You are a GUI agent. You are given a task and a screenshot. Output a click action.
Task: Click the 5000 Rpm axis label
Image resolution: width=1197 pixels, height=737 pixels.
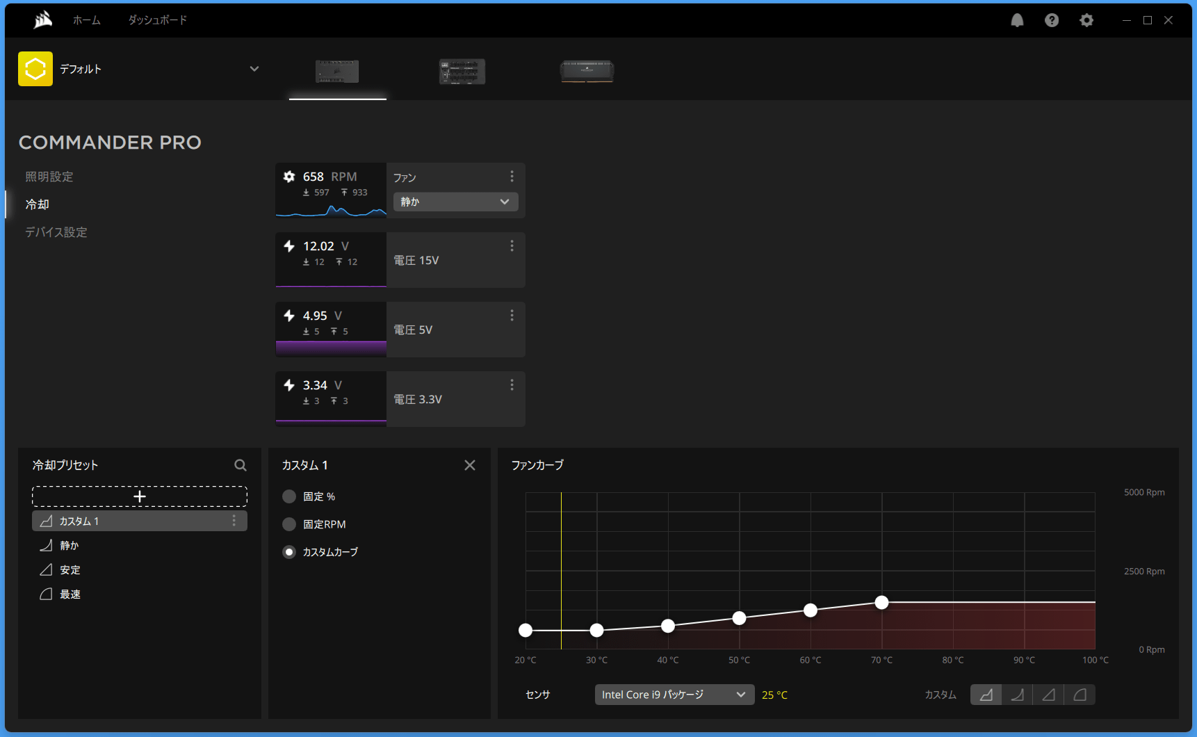tap(1144, 492)
